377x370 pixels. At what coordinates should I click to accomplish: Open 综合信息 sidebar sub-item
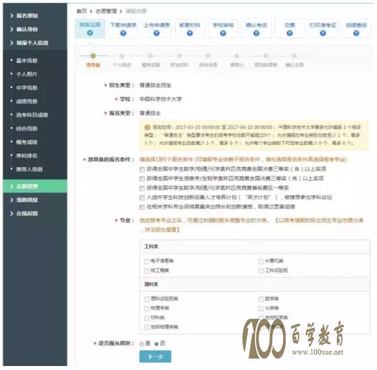tap(27, 129)
